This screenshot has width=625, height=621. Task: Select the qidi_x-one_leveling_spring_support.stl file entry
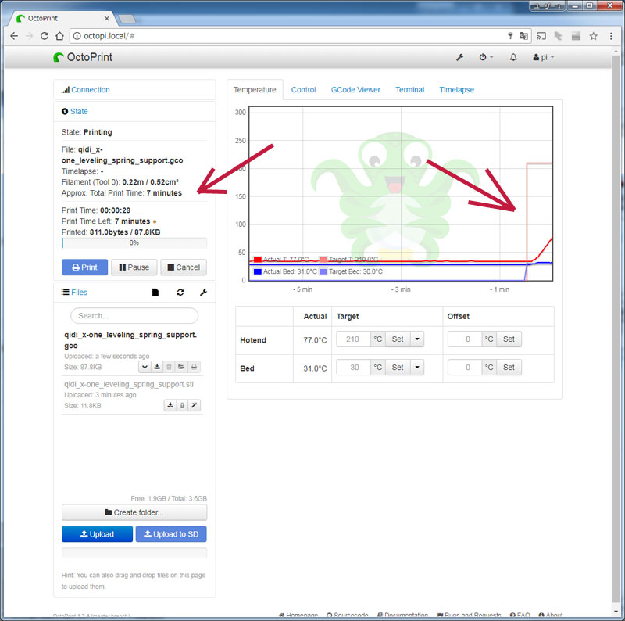click(129, 384)
